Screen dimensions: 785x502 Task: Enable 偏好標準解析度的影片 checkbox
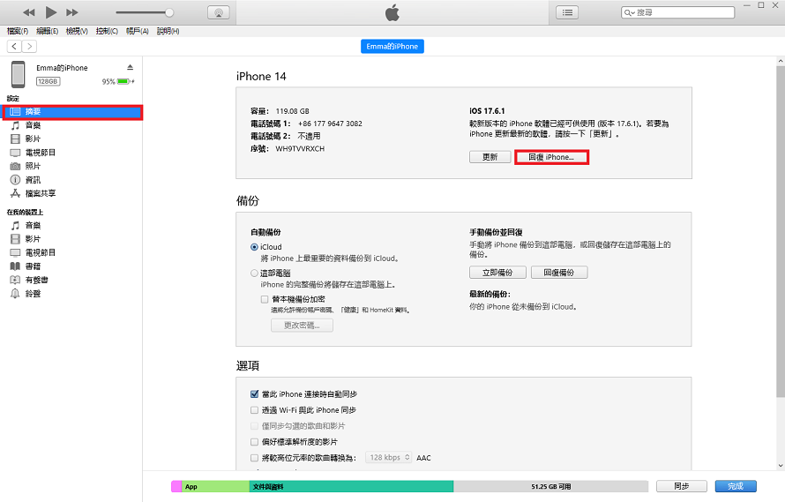coord(254,442)
